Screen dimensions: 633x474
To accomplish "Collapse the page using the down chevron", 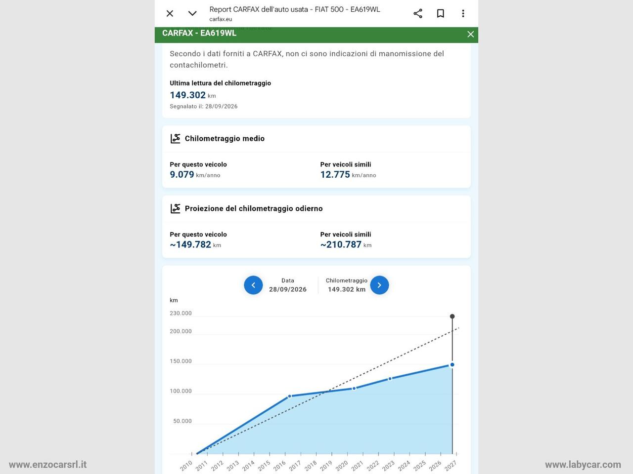I will [x=192, y=13].
